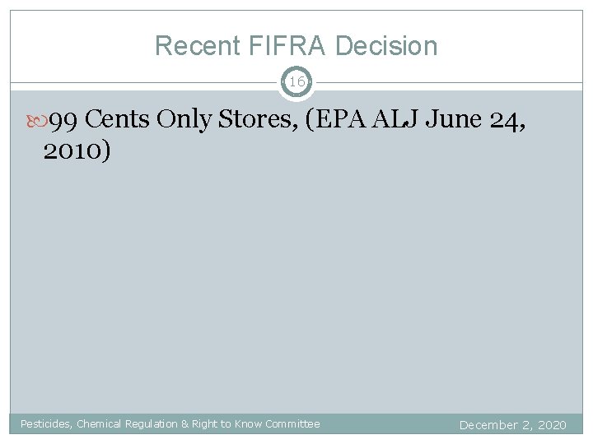Select the 'EPA' text in the bullet
The height and width of the screenshot is (444, 593).
pos(336,119)
